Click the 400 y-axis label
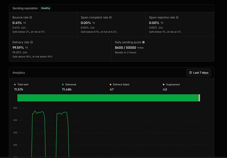The height and width of the screenshot is (158, 227). pyautogui.click(x=15, y=120)
